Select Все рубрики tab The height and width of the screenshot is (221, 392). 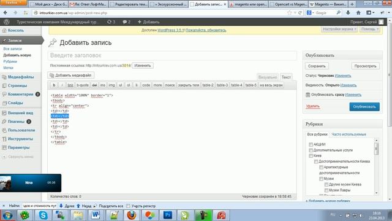click(317, 134)
